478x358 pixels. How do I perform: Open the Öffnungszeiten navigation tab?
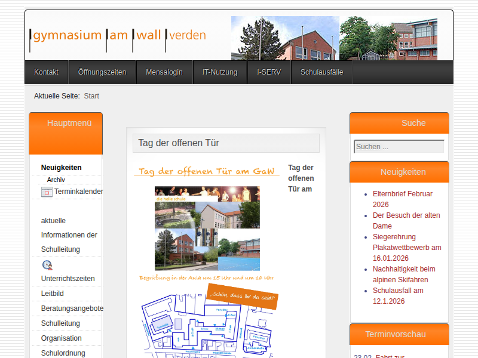[x=102, y=72]
